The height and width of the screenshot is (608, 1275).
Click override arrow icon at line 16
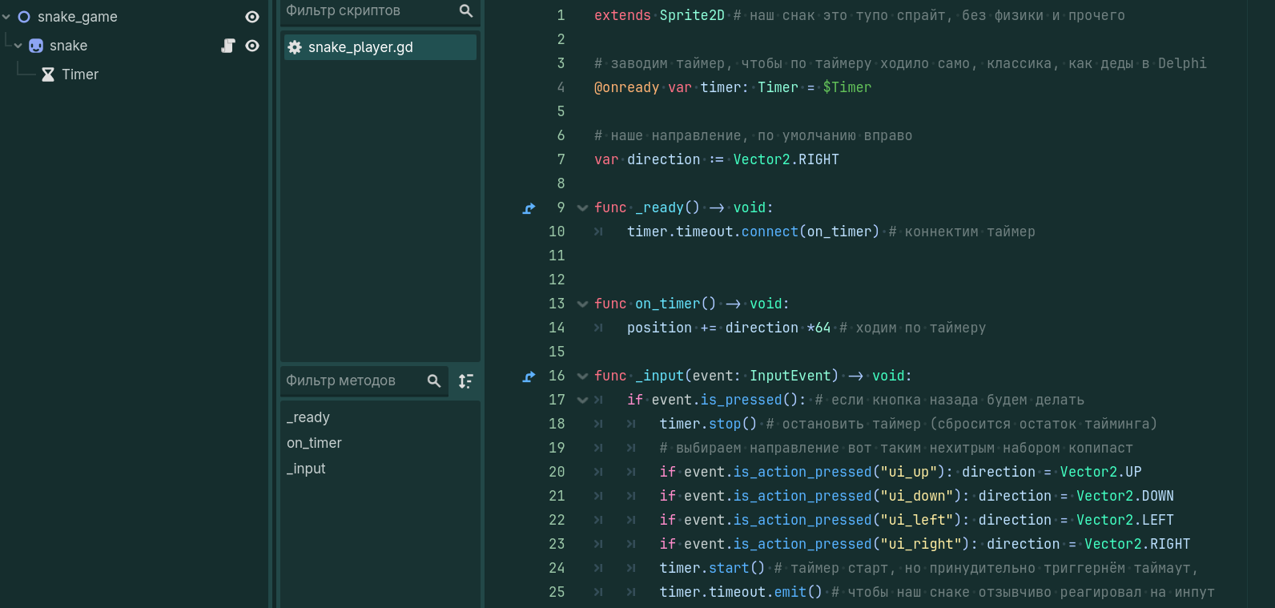coord(529,376)
